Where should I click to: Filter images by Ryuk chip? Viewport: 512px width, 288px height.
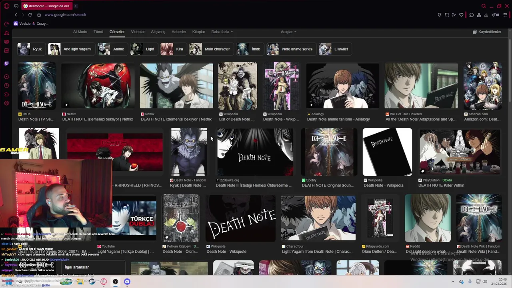click(31, 49)
